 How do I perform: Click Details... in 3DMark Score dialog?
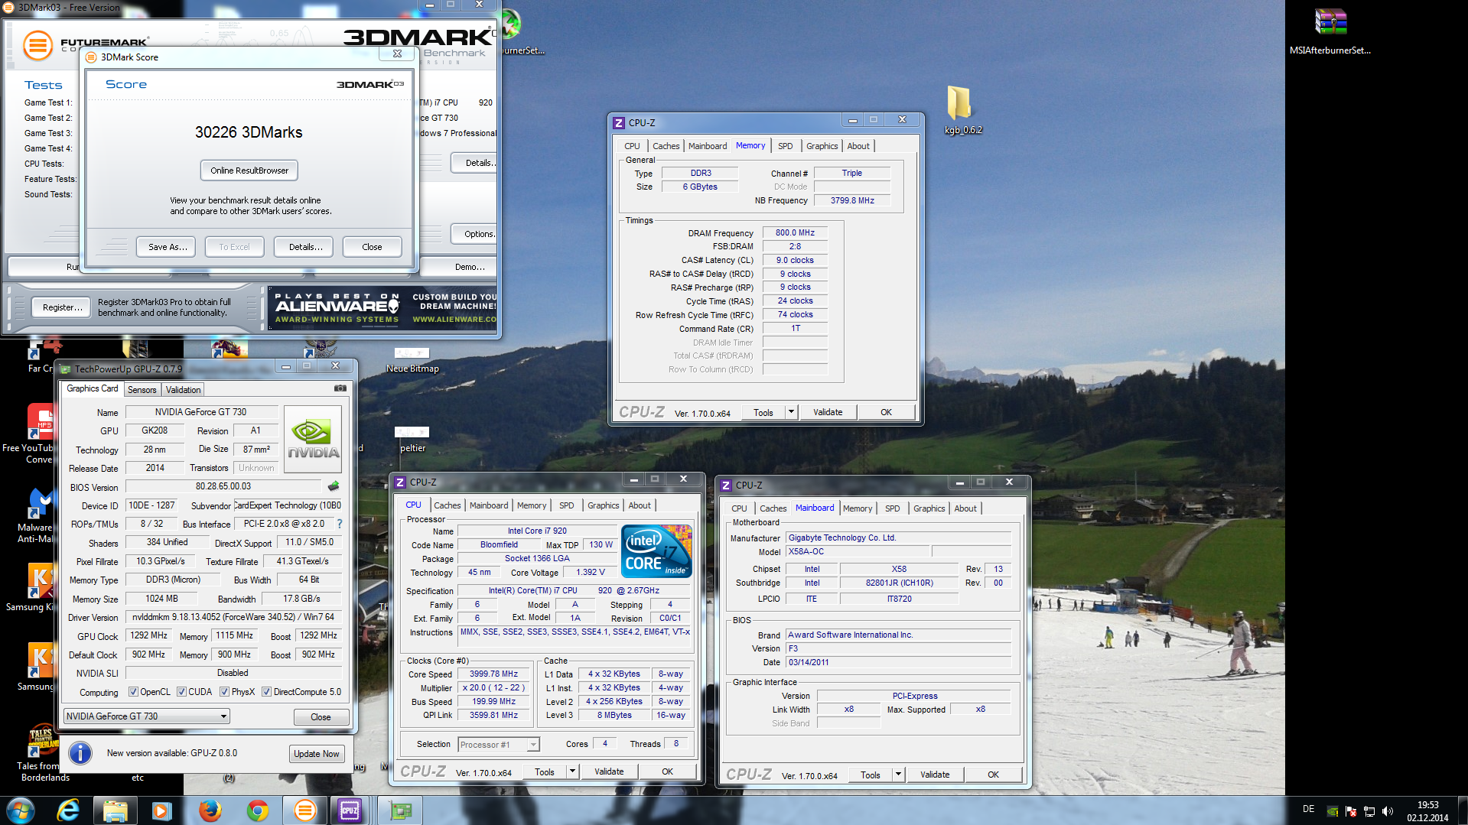coord(305,247)
